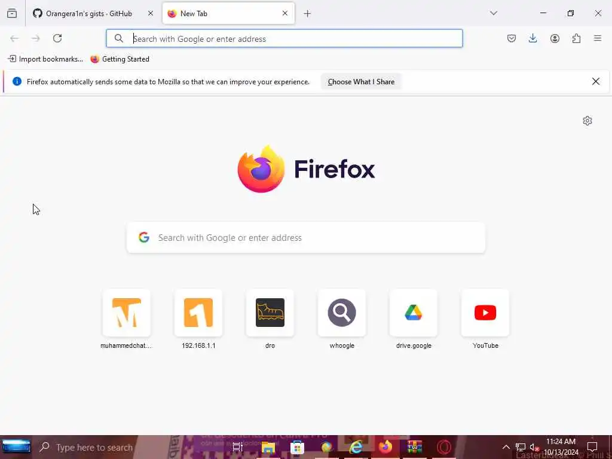The height and width of the screenshot is (459, 612).
Task: Close the Orangera1n's gists GitHub tab
Action: point(151,13)
